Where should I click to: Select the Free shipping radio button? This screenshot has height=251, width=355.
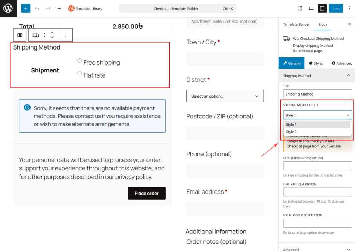80,61
